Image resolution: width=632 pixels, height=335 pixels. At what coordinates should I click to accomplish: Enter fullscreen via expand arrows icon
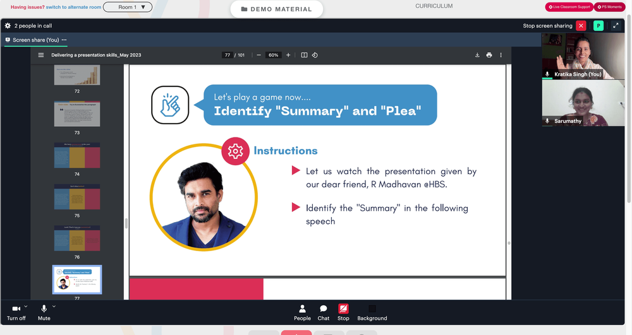616,26
